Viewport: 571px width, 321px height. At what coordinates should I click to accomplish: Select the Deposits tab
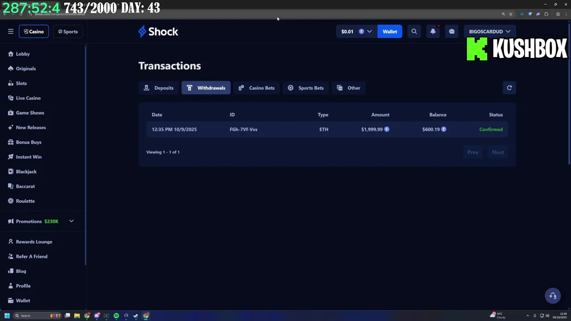(158, 88)
